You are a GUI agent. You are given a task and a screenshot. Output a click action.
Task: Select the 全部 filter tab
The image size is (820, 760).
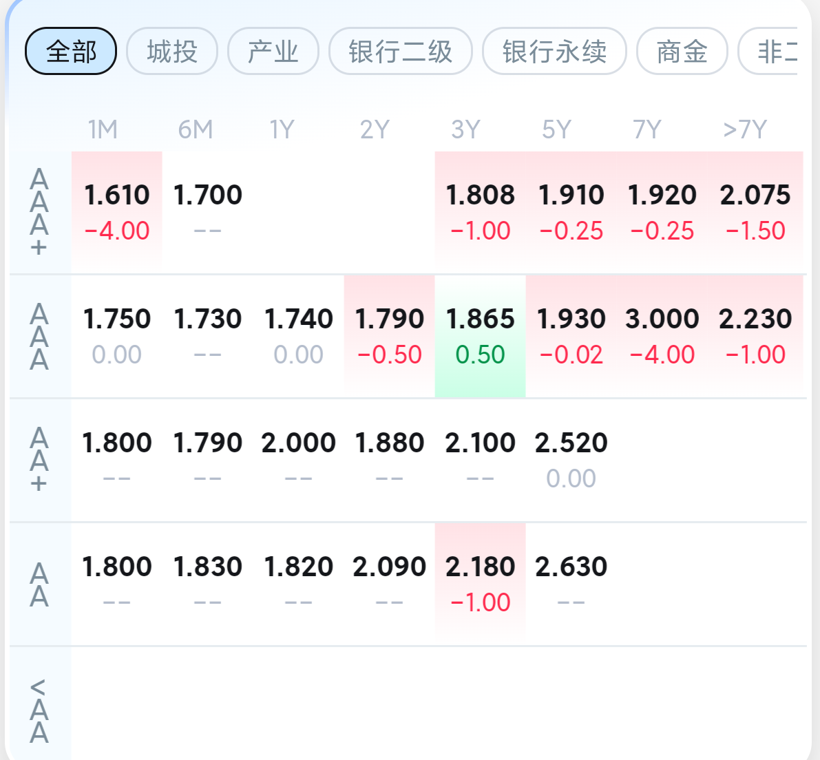tap(71, 52)
